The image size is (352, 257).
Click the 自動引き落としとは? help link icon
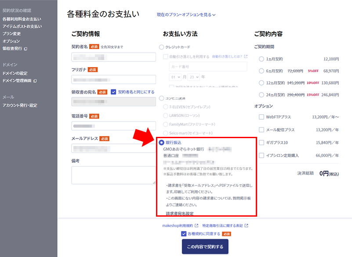pos(245,57)
